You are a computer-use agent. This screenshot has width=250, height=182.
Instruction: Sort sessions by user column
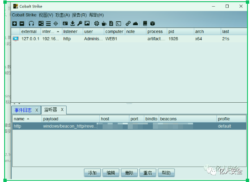93,31
